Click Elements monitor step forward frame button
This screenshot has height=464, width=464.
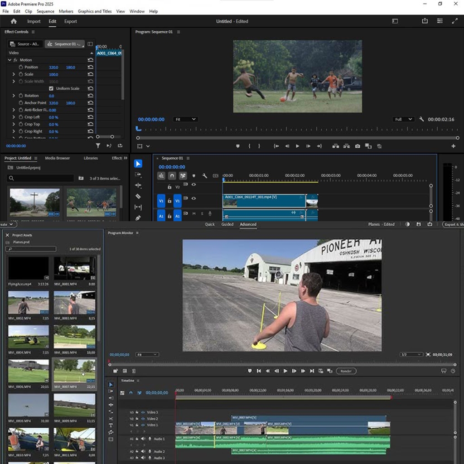click(294, 371)
